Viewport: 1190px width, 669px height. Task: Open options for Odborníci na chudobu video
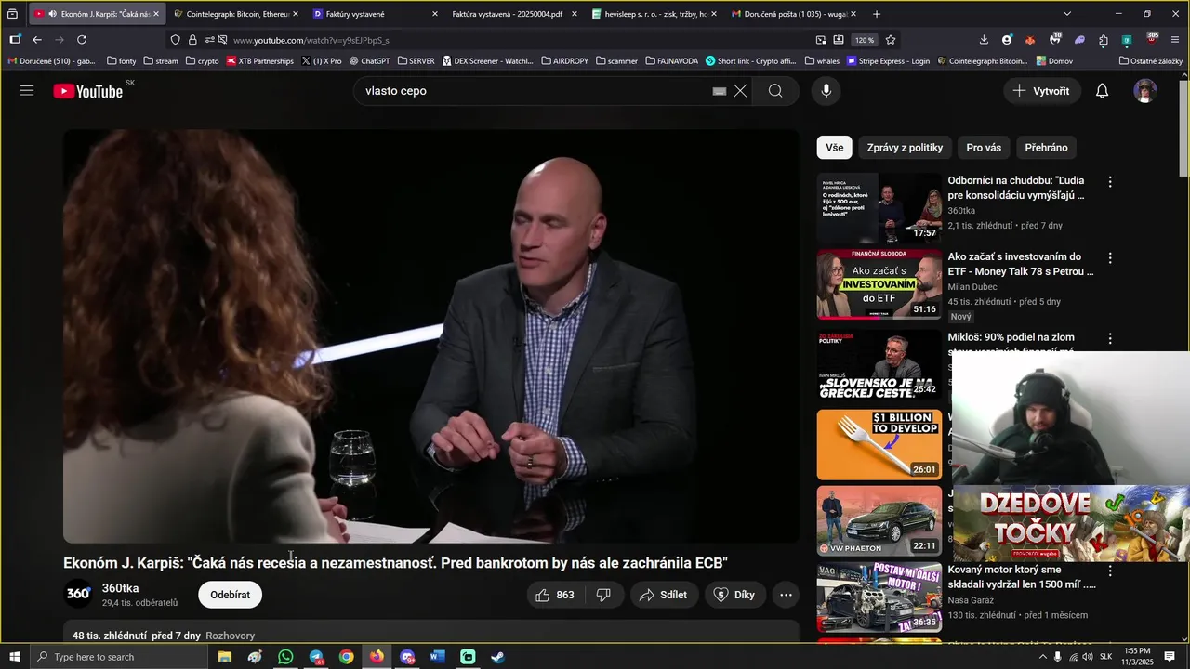coord(1109,182)
